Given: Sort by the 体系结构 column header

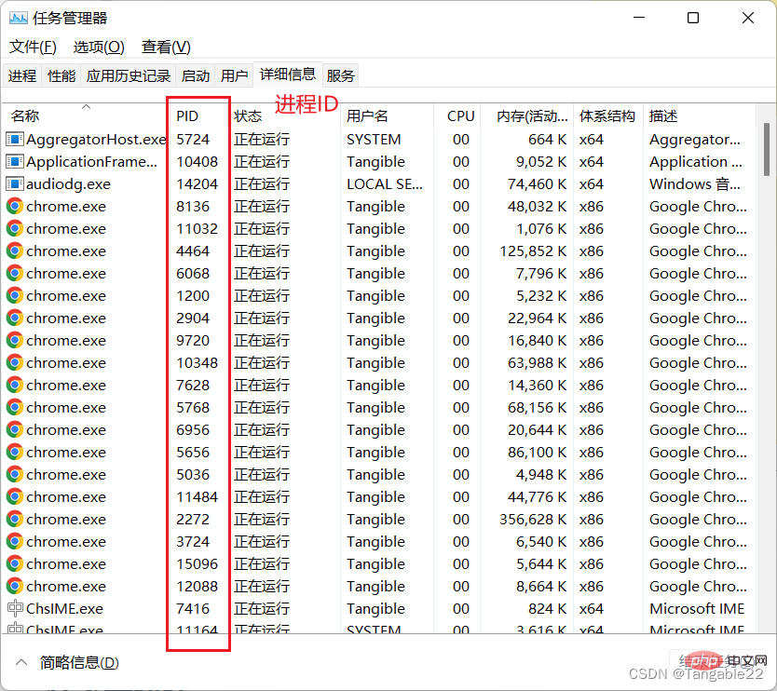Looking at the screenshot, I should point(608,115).
